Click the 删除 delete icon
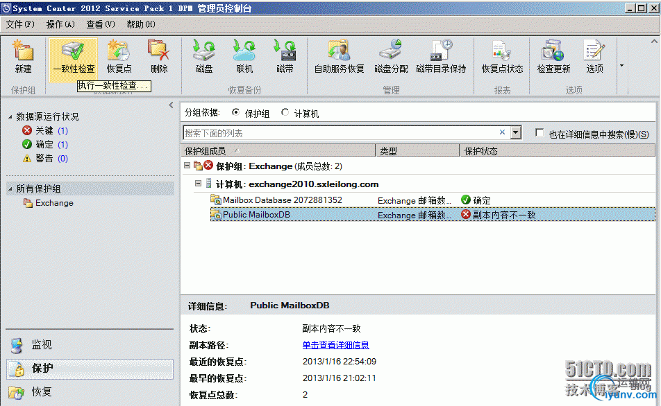The image size is (661, 406). pos(159,51)
